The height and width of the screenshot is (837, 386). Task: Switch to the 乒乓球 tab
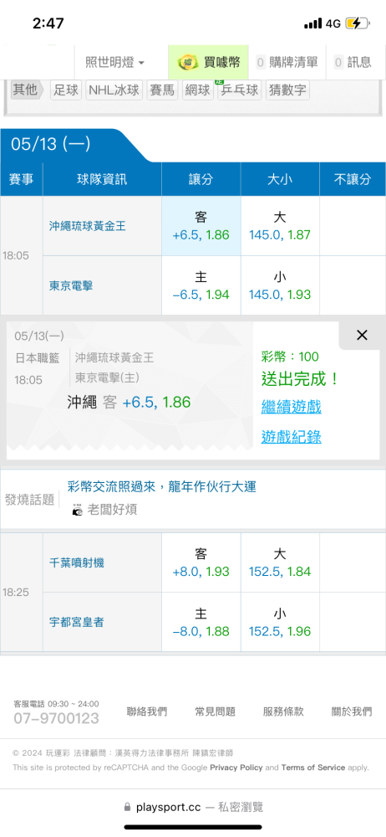tap(238, 90)
